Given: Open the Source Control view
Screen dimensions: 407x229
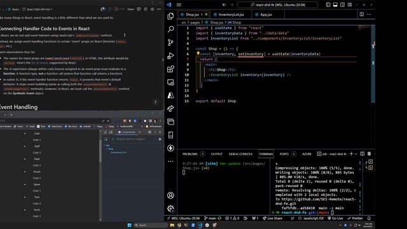Looking at the screenshot, I should click(x=170, y=43).
